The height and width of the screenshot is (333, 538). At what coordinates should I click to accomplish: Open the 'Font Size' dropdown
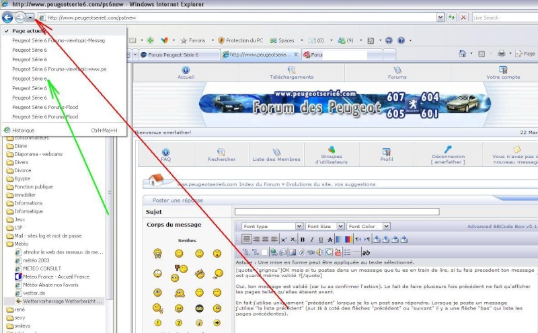(x=325, y=226)
